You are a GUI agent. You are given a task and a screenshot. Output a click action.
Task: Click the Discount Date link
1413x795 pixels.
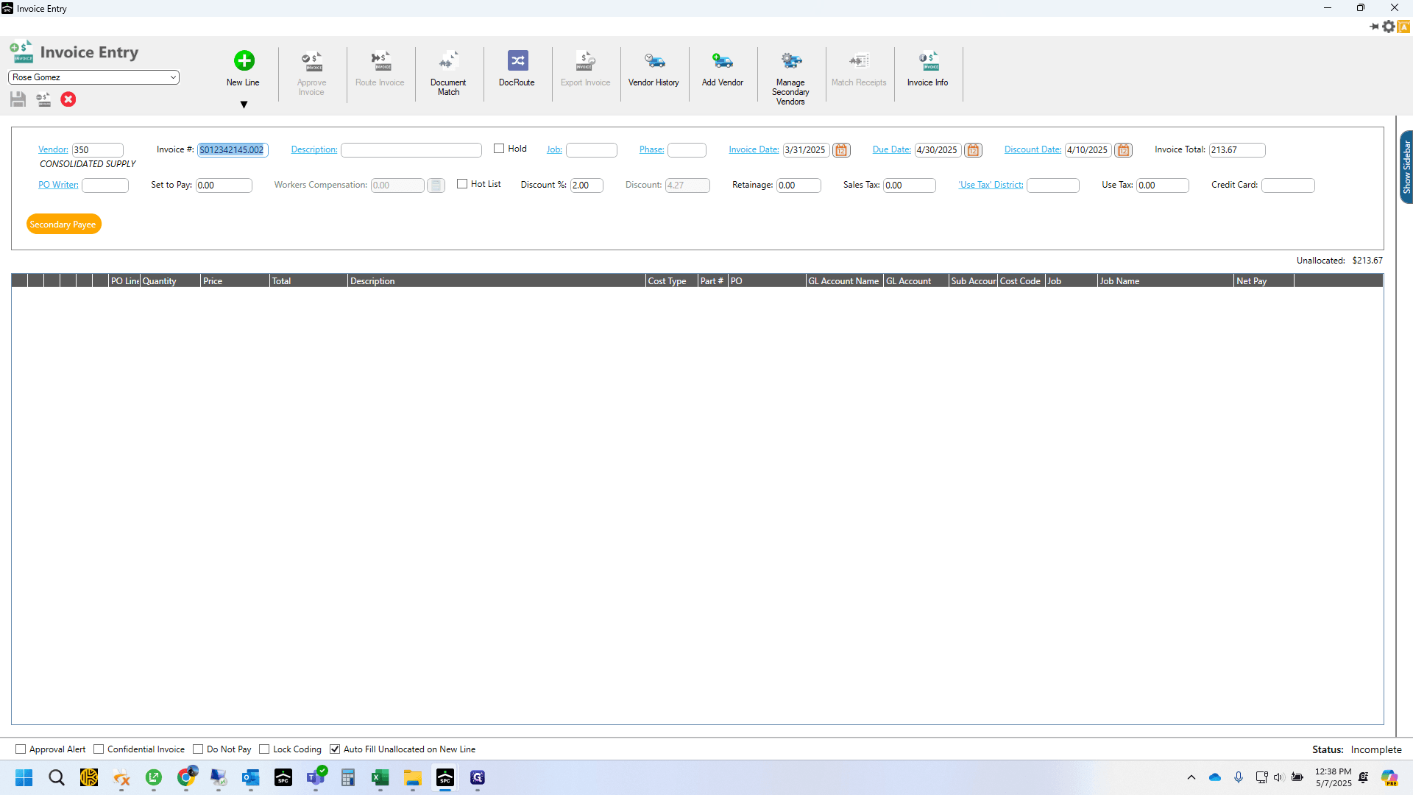click(x=1033, y=149)
